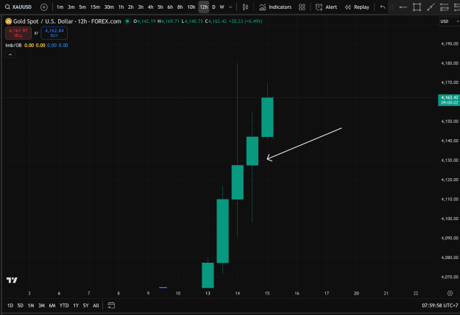Image resolution: width=460 pixels, height=315 pixels.
Task: Switch to the 1h timeframe
Action: click(121, 7)
